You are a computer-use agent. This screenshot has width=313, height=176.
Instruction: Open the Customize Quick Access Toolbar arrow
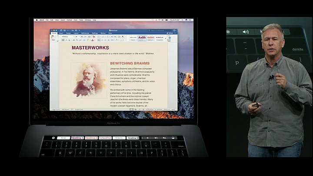[80, 30]
